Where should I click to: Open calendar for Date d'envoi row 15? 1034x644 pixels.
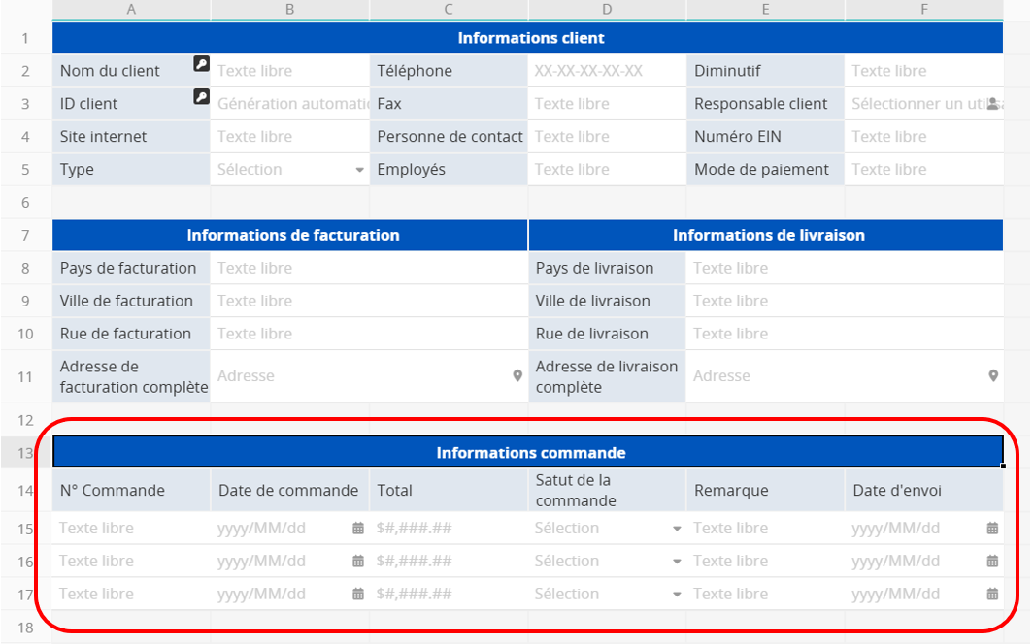[x=992, y=529]
